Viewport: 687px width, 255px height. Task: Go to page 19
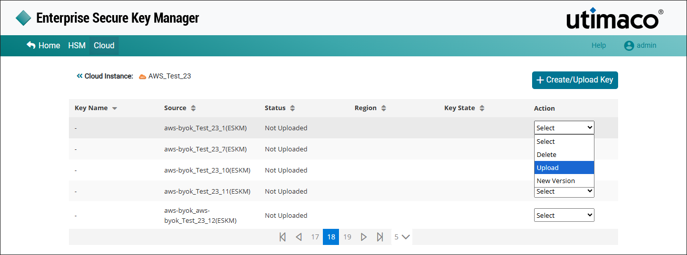click(x=347, y=237)
